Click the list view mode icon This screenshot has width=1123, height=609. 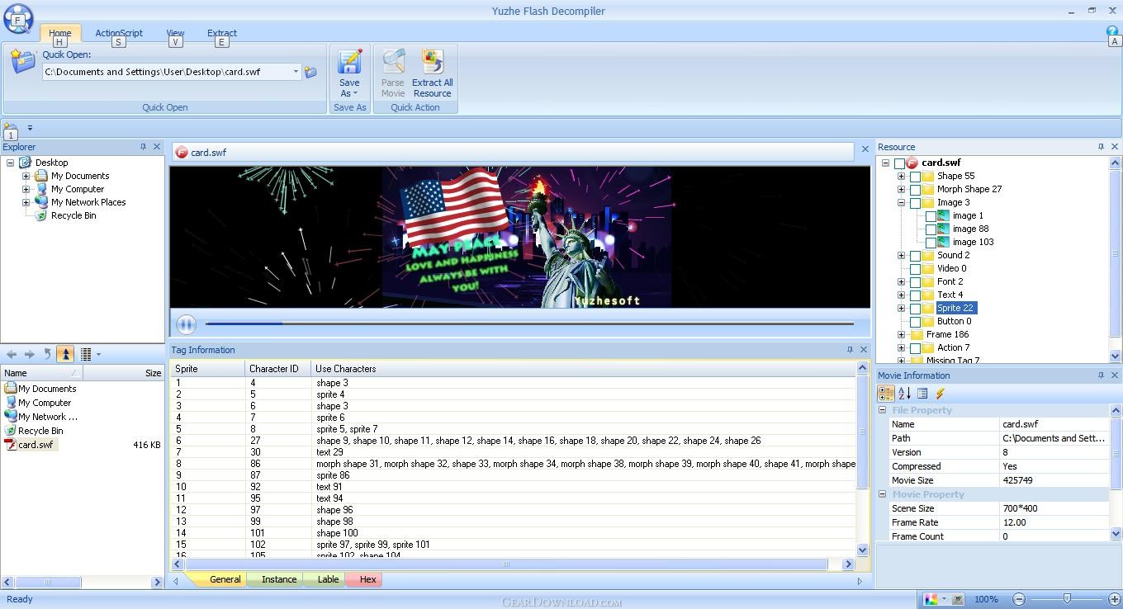coord(86,354)
